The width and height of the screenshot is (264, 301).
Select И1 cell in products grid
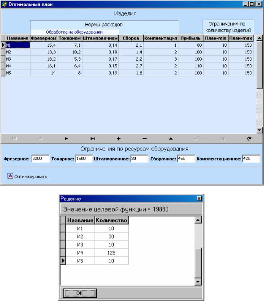pyautogui.click(x=17, y=45)
